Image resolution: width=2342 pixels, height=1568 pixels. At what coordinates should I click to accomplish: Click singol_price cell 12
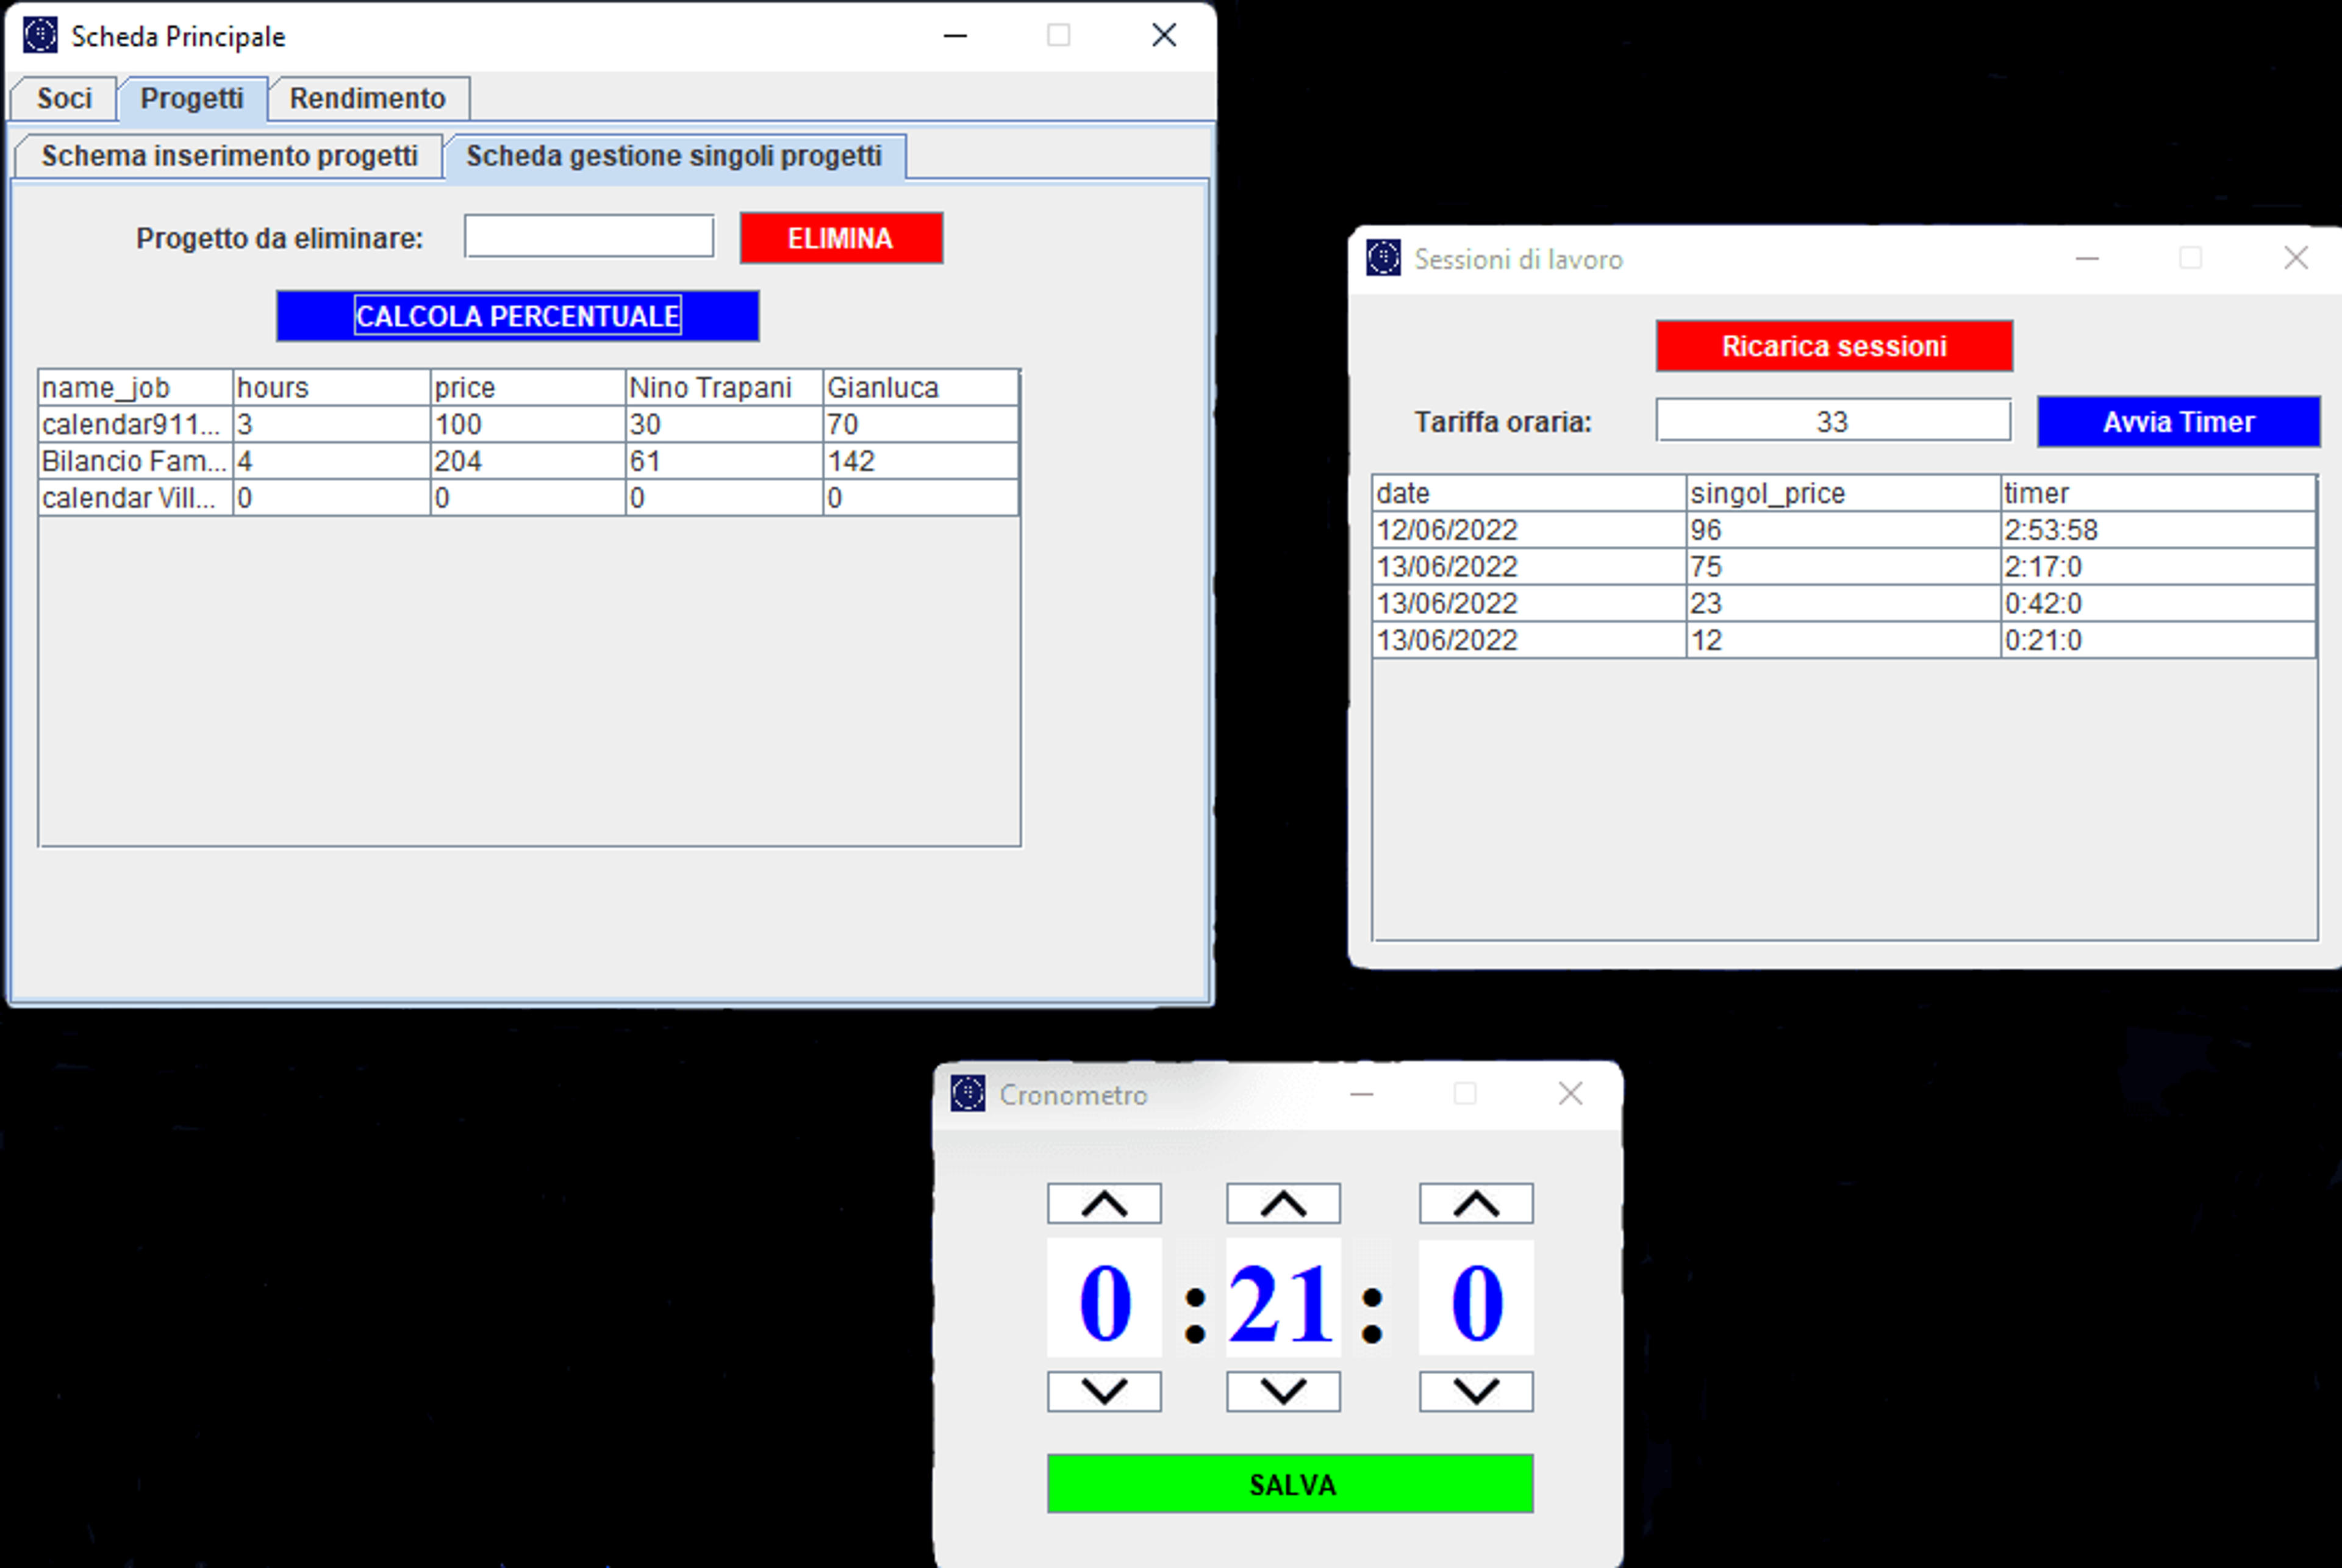[1843, 640]
